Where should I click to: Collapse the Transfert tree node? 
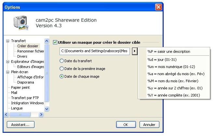(x=8, y=41)
